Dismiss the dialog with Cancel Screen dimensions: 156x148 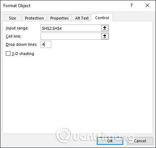click(x=140, y=141)
